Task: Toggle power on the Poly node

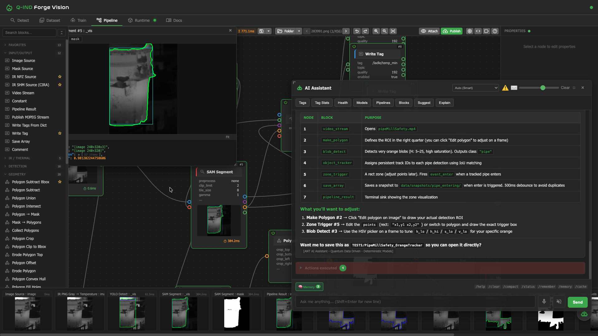Action: pyautogui.click(x=273, y=233)
